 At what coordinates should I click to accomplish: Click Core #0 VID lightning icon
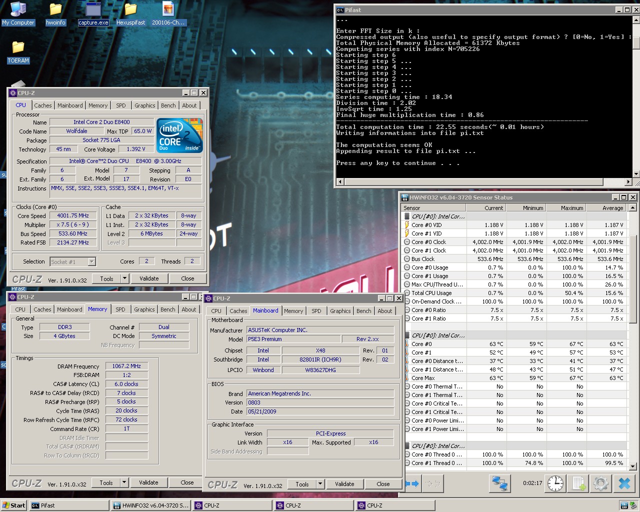pyautogui.click(x=407, y=225)
